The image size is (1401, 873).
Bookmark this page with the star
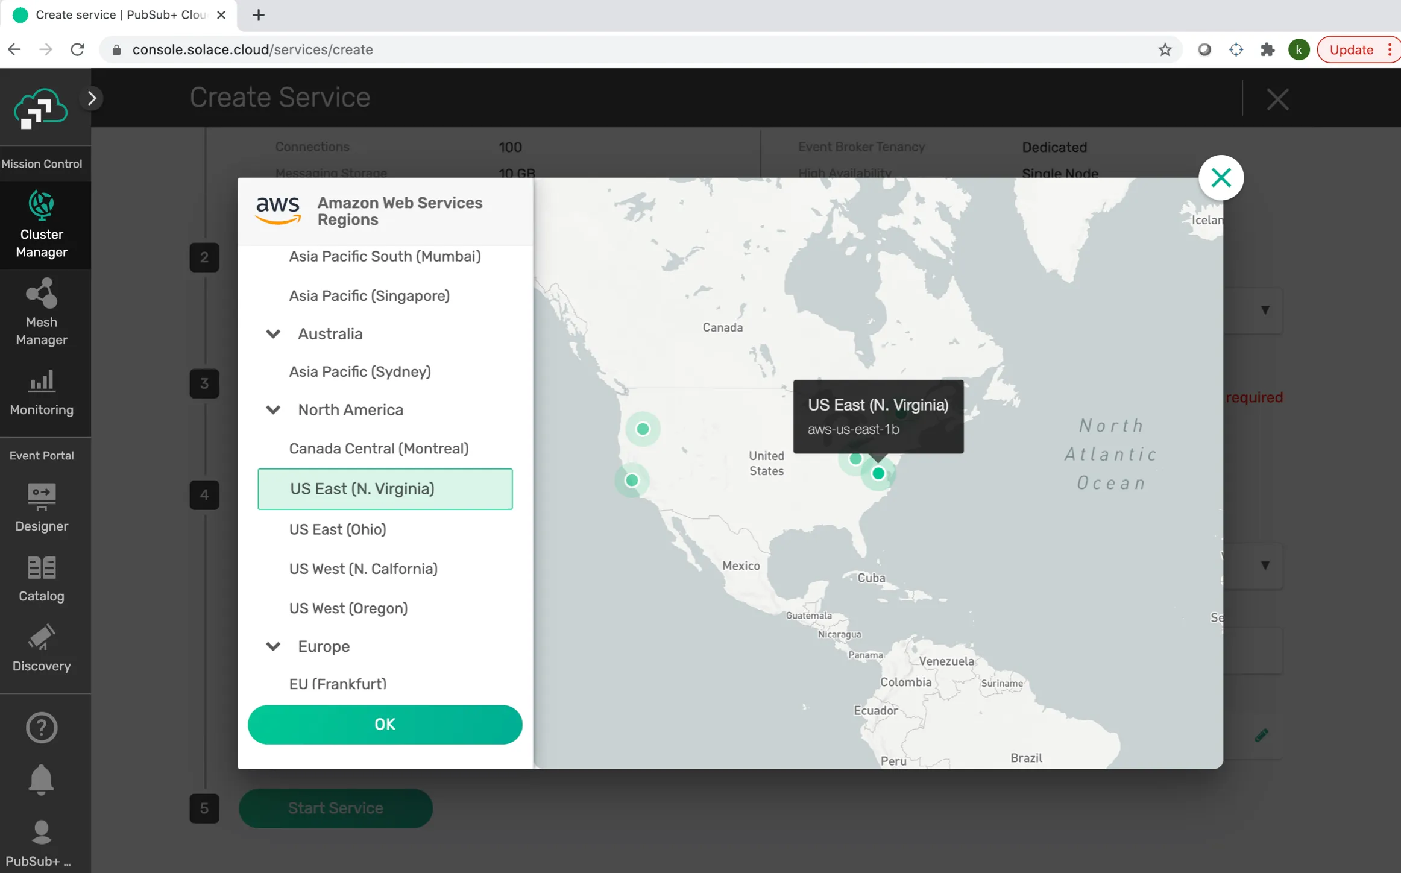point(1165,49)
